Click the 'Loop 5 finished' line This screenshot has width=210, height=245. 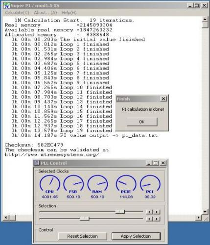pos(60,63)
